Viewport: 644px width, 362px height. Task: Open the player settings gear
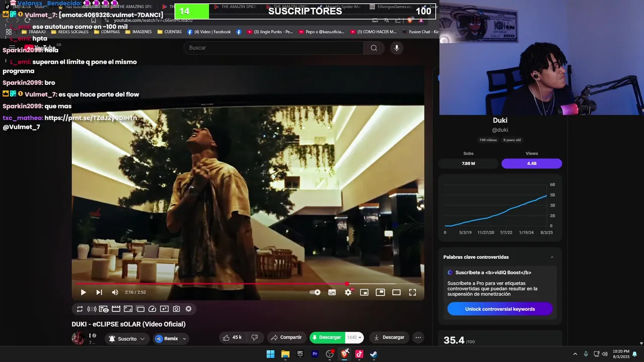point(348,292)
